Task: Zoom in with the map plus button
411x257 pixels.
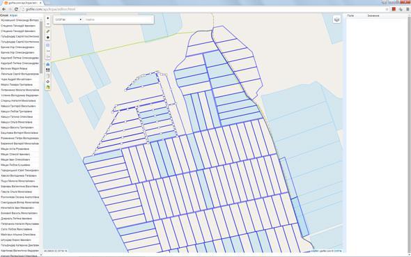Action: [47, 18]
